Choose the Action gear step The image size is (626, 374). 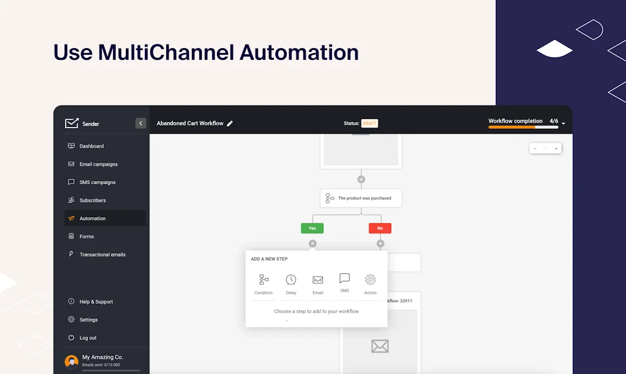(x=370, y=284)
